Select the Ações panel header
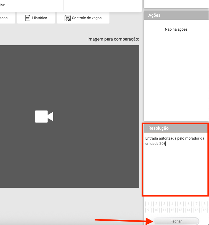 176,15
